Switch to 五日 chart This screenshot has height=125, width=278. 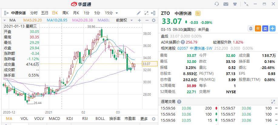45,13
